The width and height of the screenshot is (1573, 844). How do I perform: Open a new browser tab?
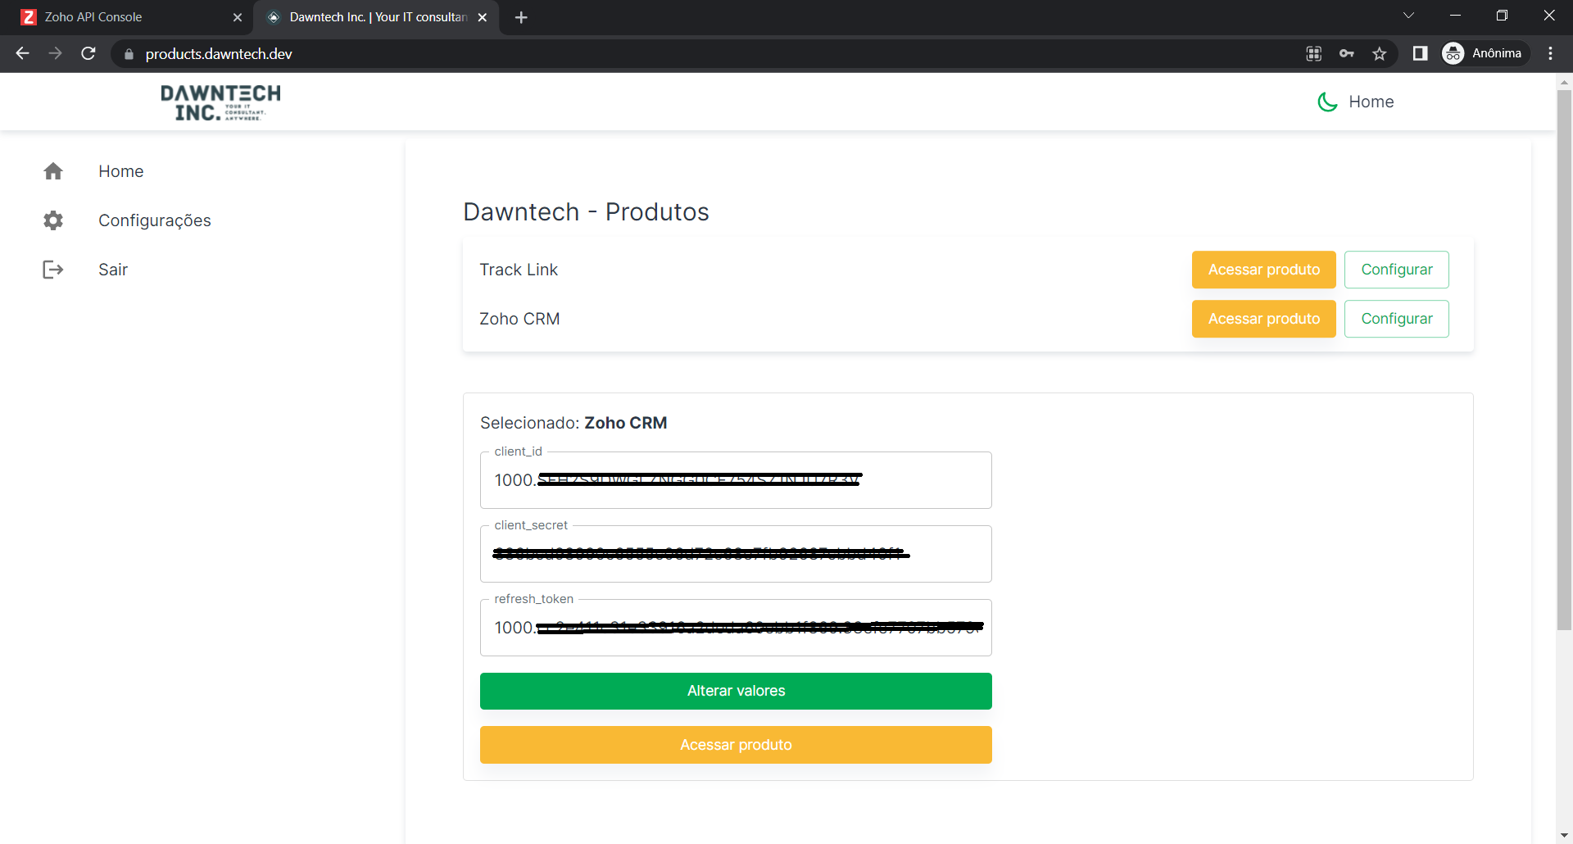click(521, 17)
